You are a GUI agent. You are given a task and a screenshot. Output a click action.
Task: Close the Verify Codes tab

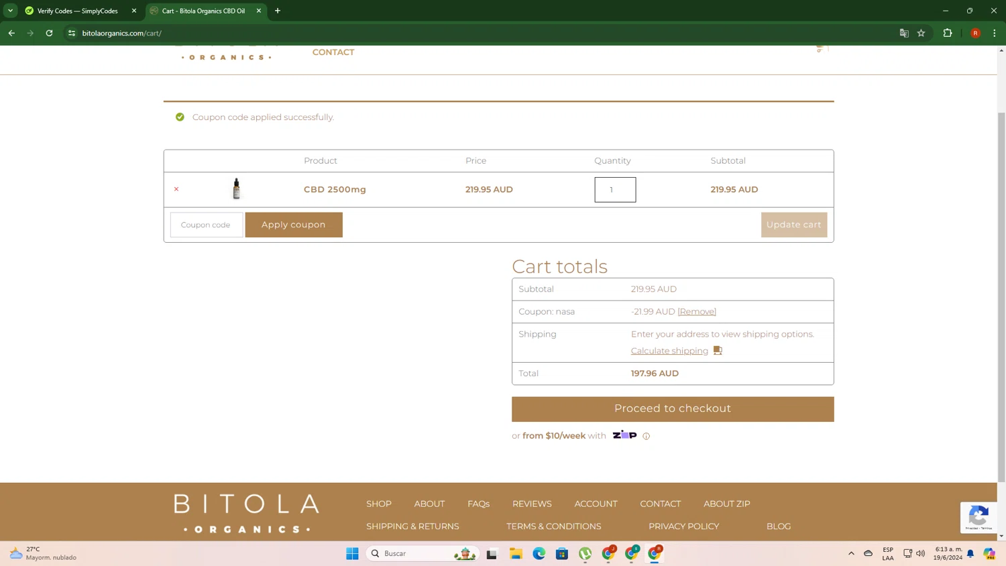click(133, 11)
